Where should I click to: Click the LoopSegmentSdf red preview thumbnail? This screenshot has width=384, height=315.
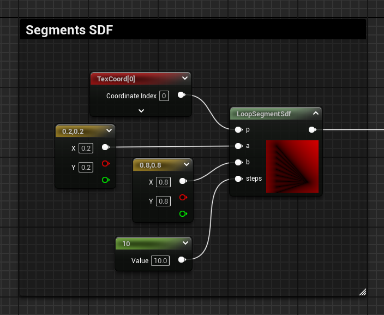(x=292, y=166)
